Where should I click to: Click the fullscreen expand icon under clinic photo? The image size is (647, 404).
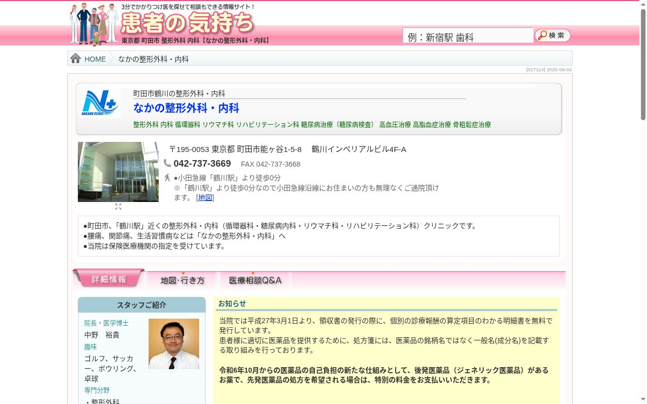pos(118,207)
